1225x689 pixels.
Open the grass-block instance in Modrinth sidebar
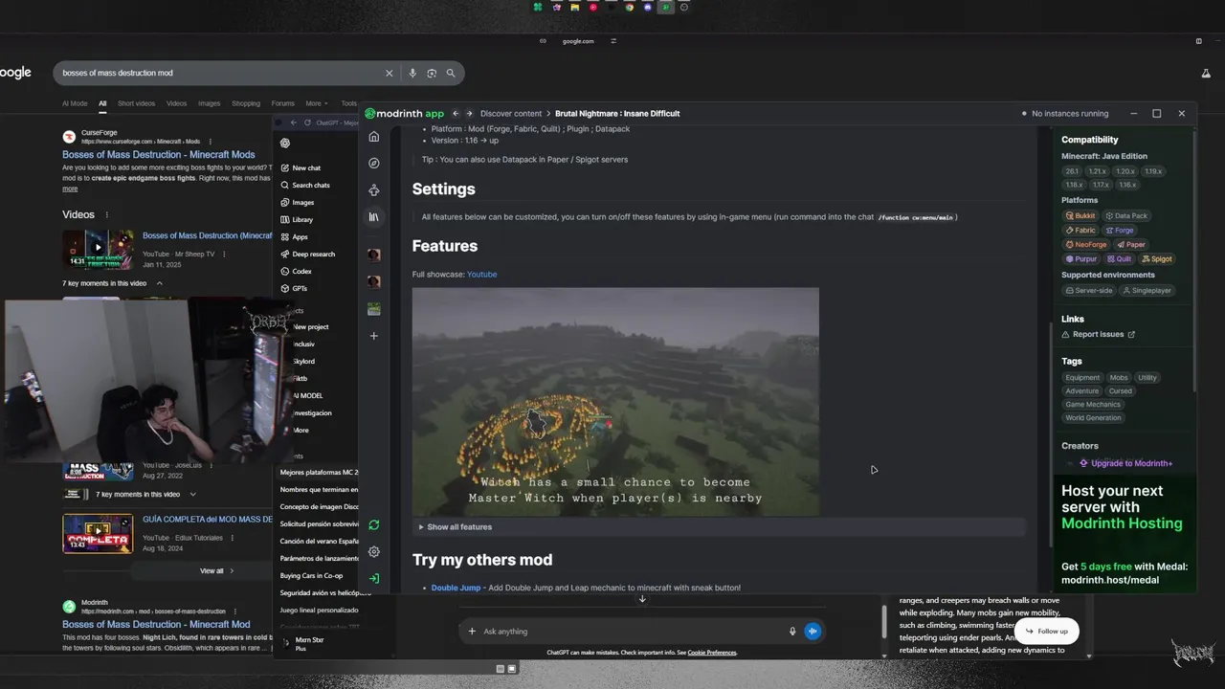tap(374, 309)
